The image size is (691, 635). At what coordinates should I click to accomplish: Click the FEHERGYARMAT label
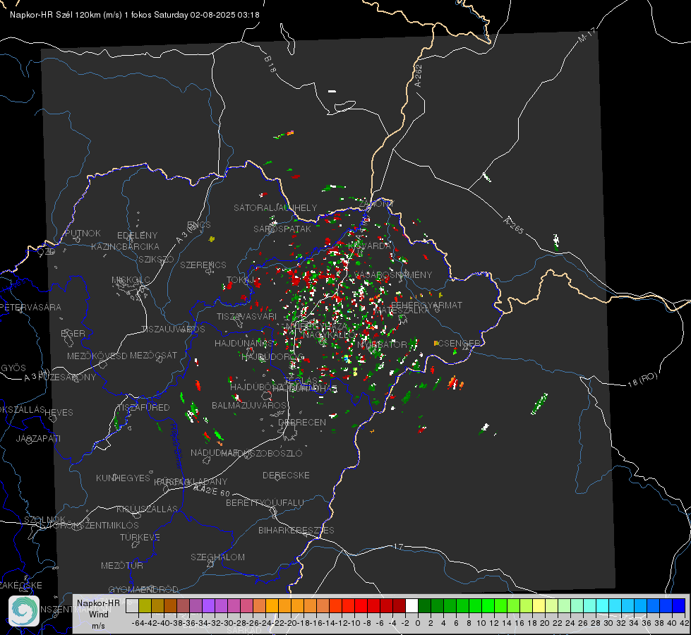tap(427, 305)
